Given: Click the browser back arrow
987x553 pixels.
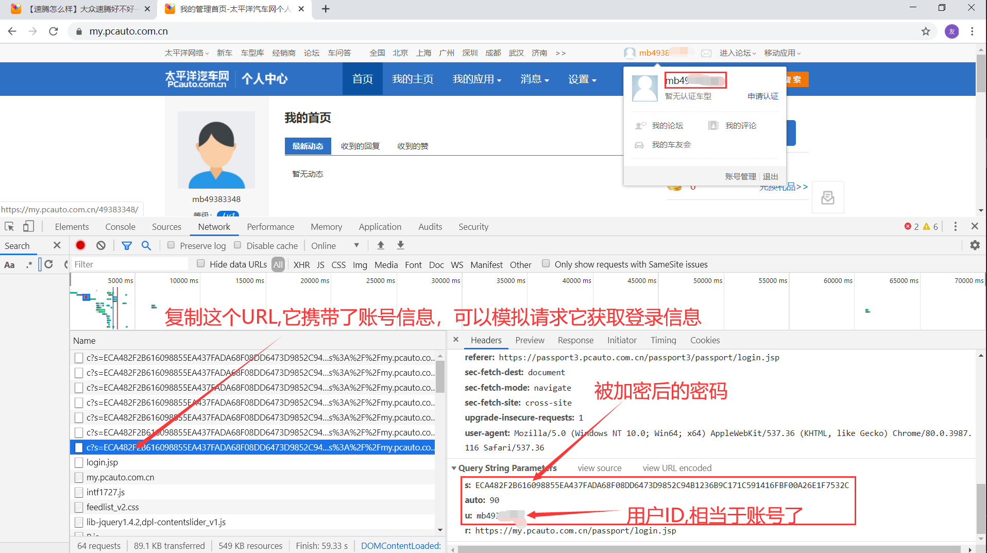Looking at the screenshot, I should pos(12,31).
